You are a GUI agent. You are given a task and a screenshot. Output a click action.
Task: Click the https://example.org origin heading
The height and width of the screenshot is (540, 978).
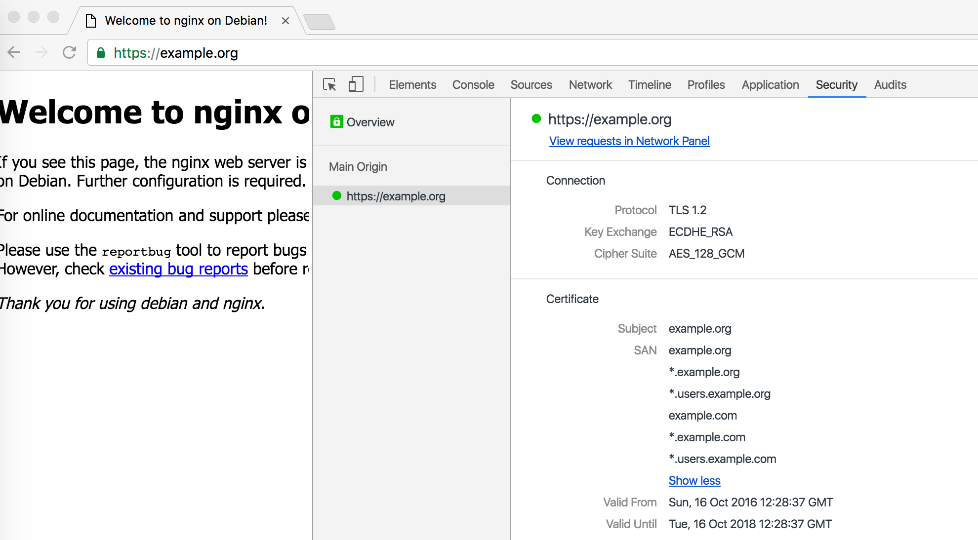coord(610,119)
